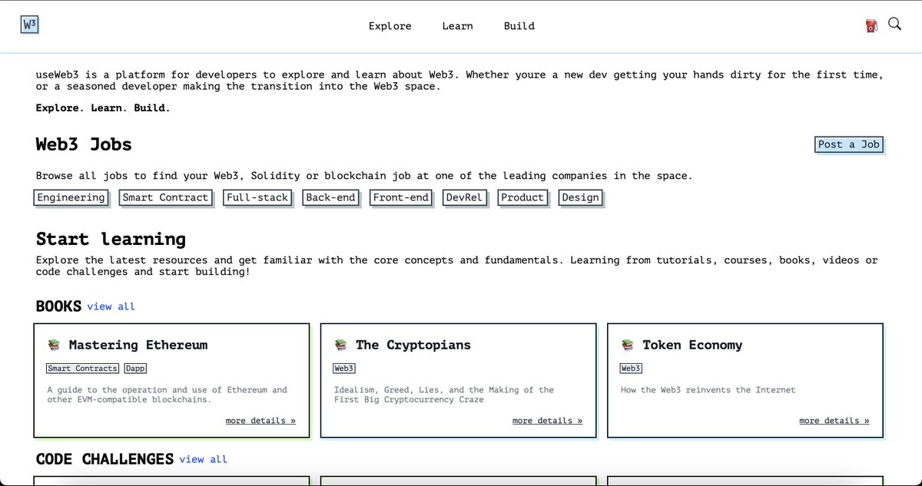The height and width of the screenshot is (486, 922).
Task: Click the red gas pump icon
Action: pos(871,25)
